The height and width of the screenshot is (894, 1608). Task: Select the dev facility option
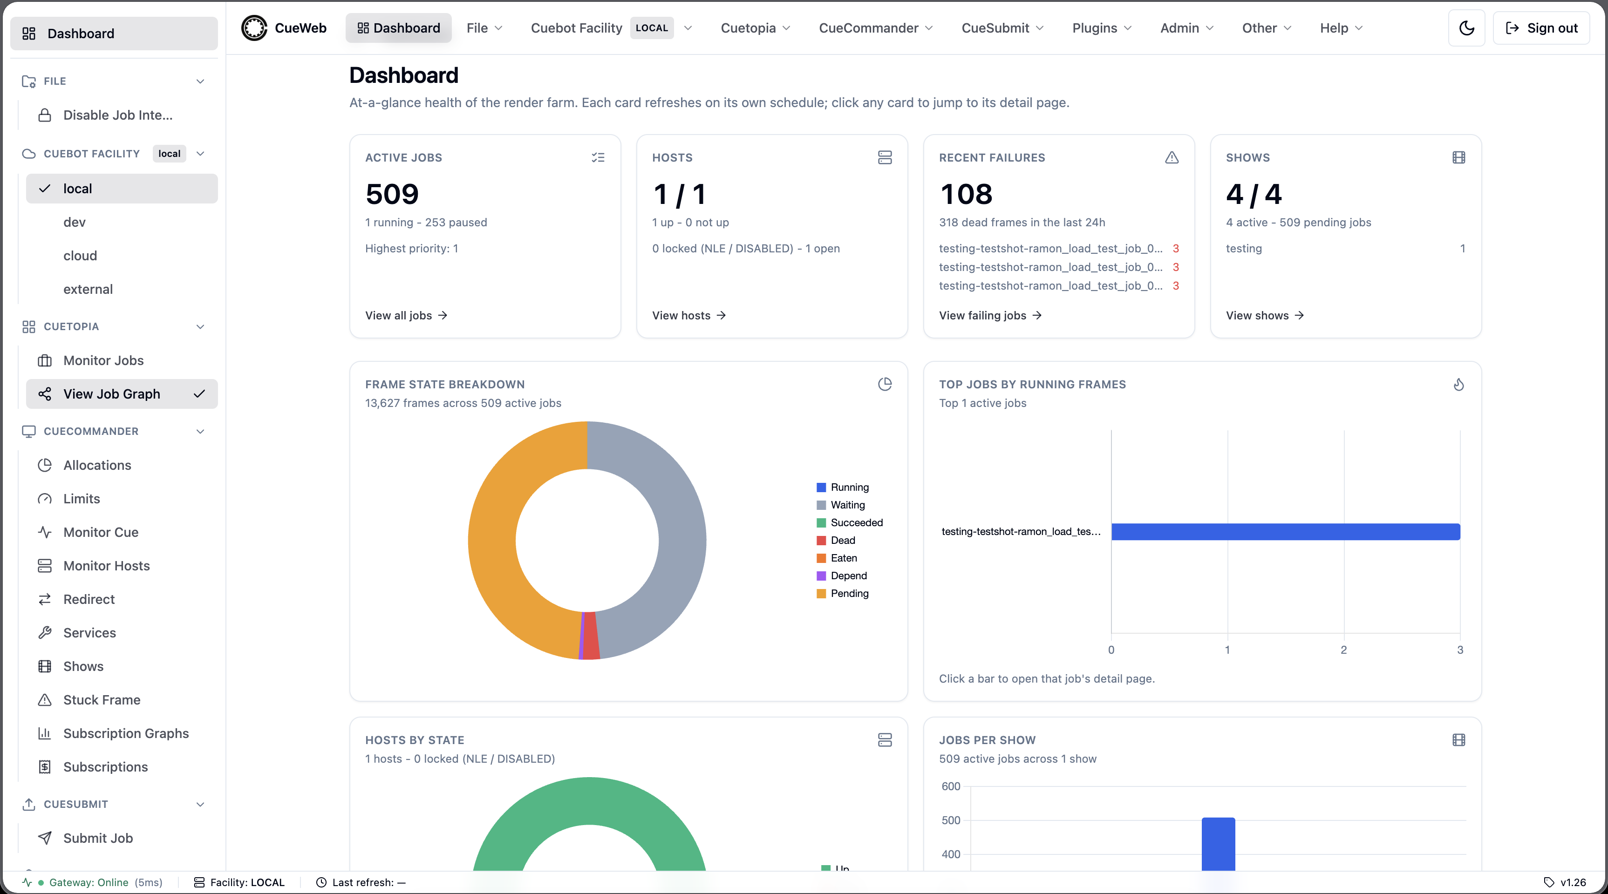point(122,222)
